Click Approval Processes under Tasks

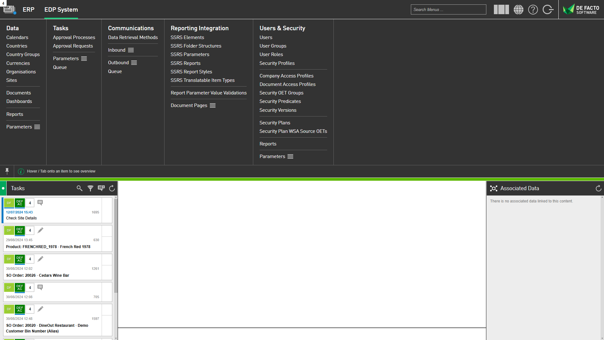pos(74,37)
